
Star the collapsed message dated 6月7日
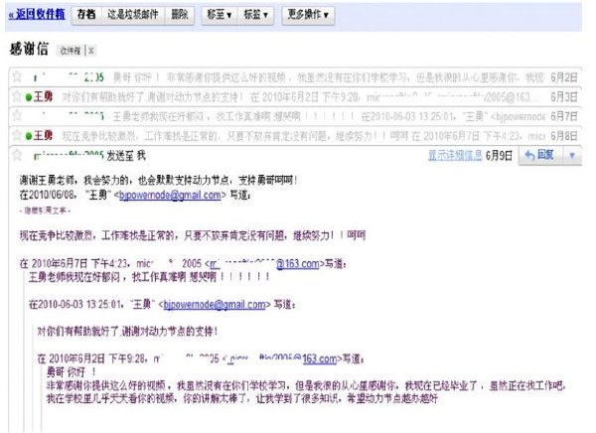click(17, 115)
